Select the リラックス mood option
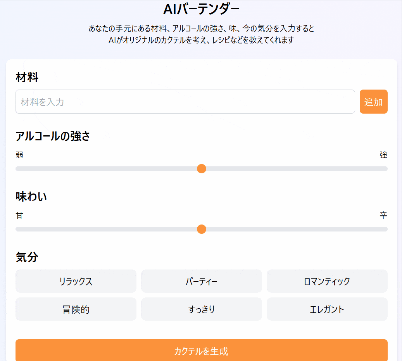 coord(76,281)
